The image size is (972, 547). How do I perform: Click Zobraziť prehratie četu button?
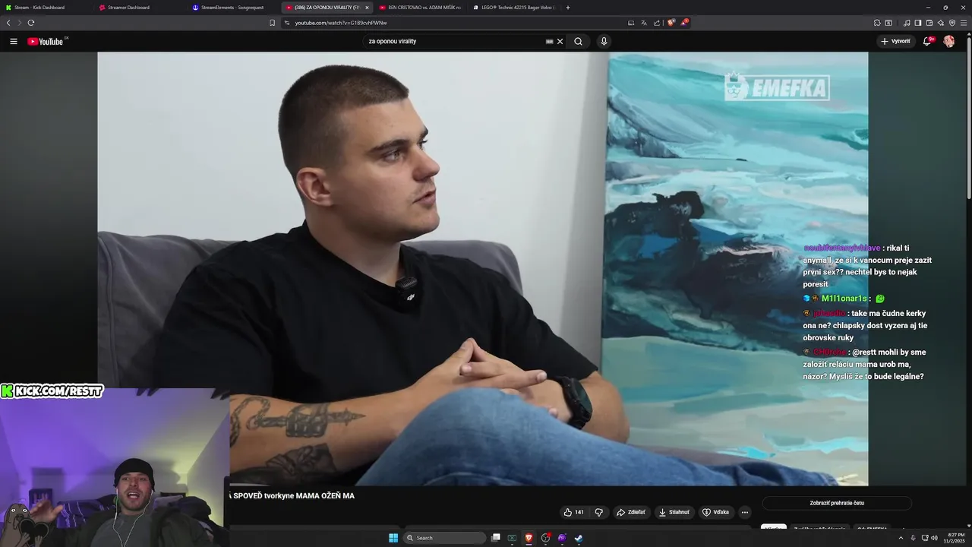coord(837,503)
